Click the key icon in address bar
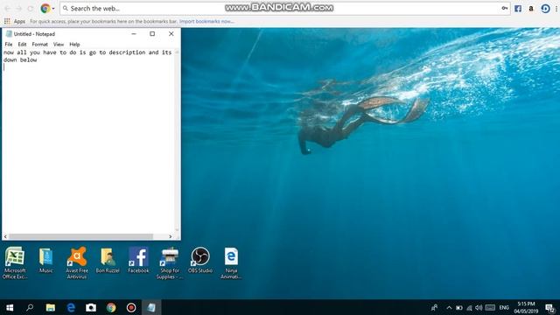The width and height of the screenshot is (560, 315). (x=504, y=8)
